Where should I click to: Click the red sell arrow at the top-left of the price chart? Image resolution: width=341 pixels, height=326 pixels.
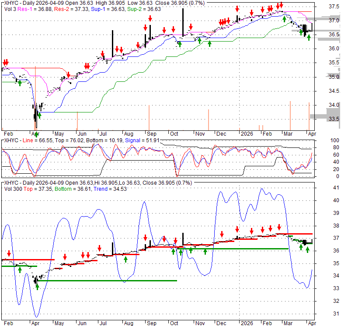[5, 63]
